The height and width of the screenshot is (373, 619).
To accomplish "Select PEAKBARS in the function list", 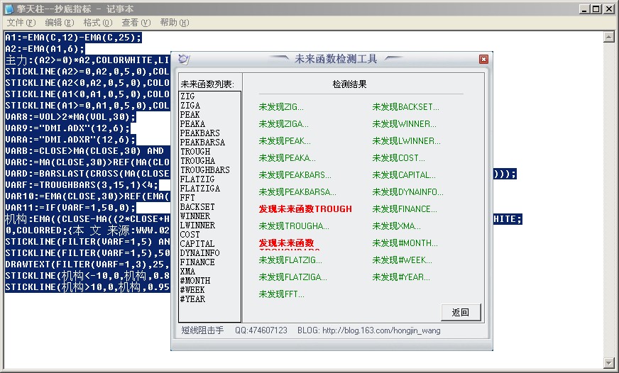I will tap(199, 133).
